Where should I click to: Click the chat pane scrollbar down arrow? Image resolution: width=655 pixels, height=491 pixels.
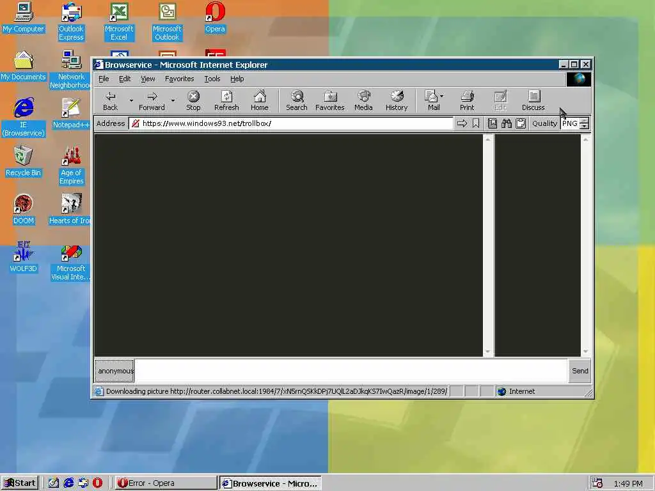pos(488,352)
